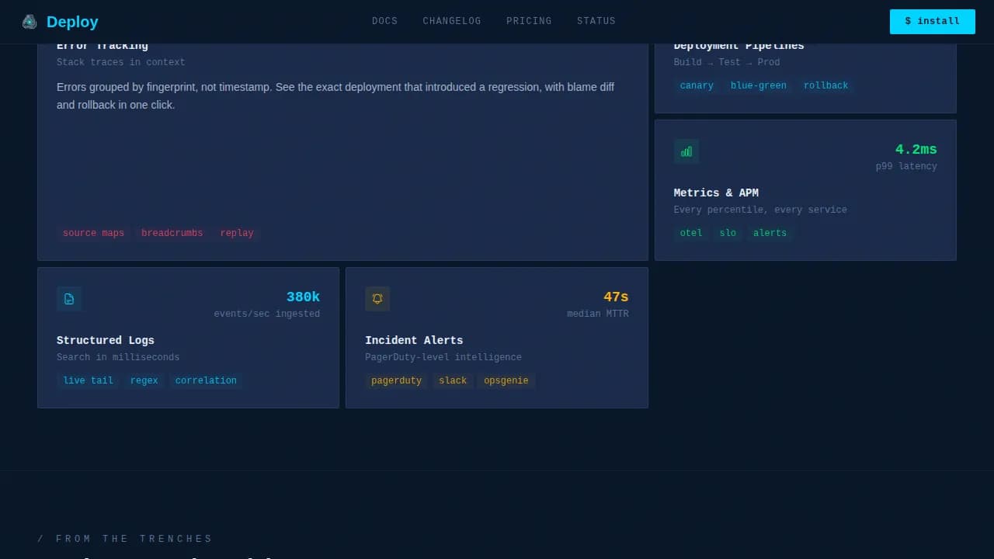
Task: Go to the Changelog page
Action: (452, 21)
